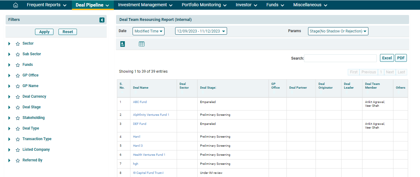Open the Modified Time date dropdown
420x177 pixels.
(149, 31)
